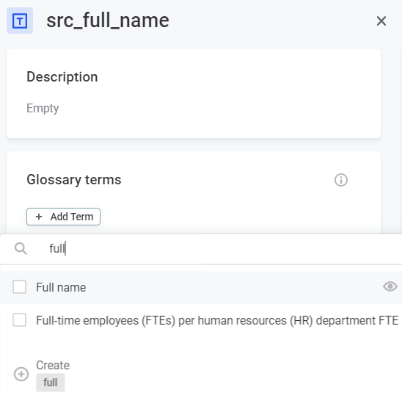Click the Add Term button label
This screenshot has width=402, height=398.
tap(72, 217)
